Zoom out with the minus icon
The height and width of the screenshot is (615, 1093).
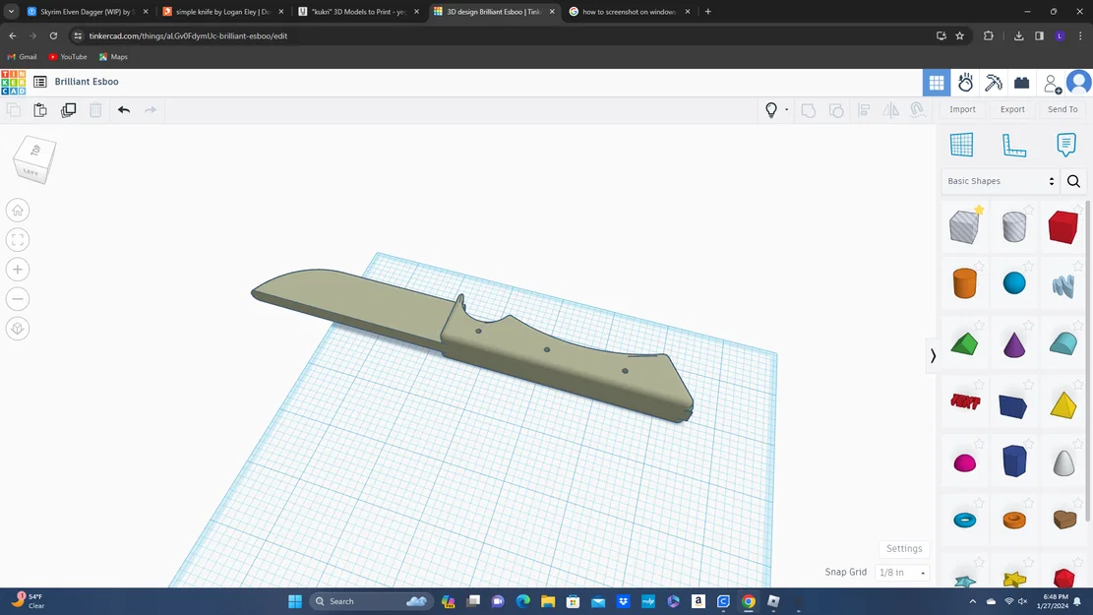[x=18, y=299]
